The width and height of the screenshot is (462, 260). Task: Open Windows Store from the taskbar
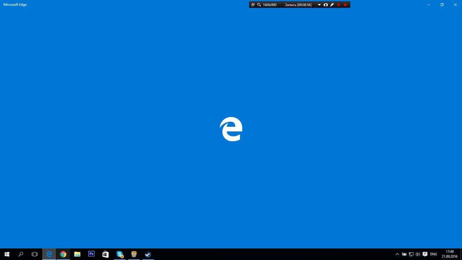105,254
